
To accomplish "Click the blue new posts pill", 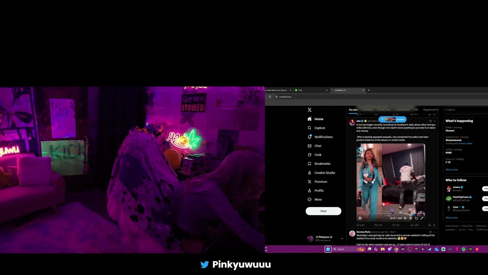I will tap(392, 120).
